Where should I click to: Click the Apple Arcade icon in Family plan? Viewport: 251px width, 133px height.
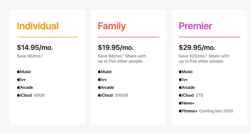point(106,87)
